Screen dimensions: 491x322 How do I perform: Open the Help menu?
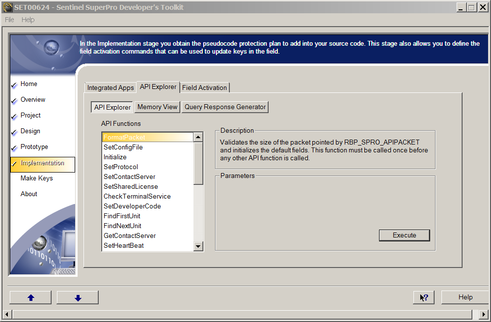coord(28,20)
